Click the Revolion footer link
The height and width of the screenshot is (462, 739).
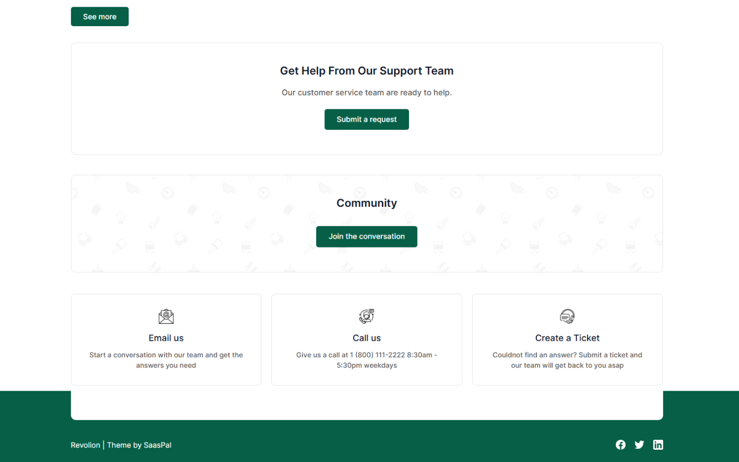tap(85, 445)
